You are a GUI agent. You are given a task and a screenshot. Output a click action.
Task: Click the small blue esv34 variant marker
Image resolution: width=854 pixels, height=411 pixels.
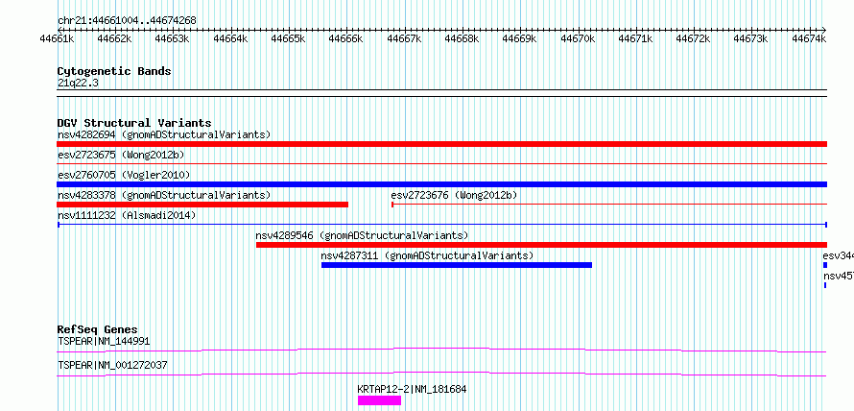[825, 265]
